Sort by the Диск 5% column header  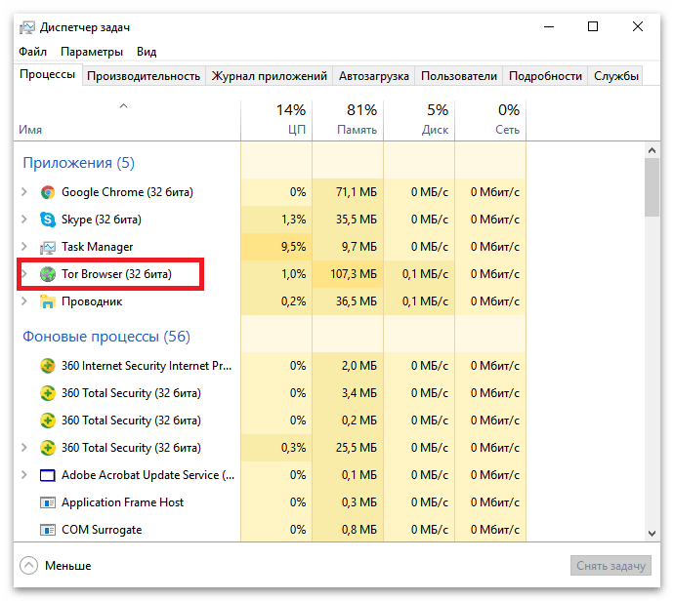pyautogui.click(x=419, y=120)
